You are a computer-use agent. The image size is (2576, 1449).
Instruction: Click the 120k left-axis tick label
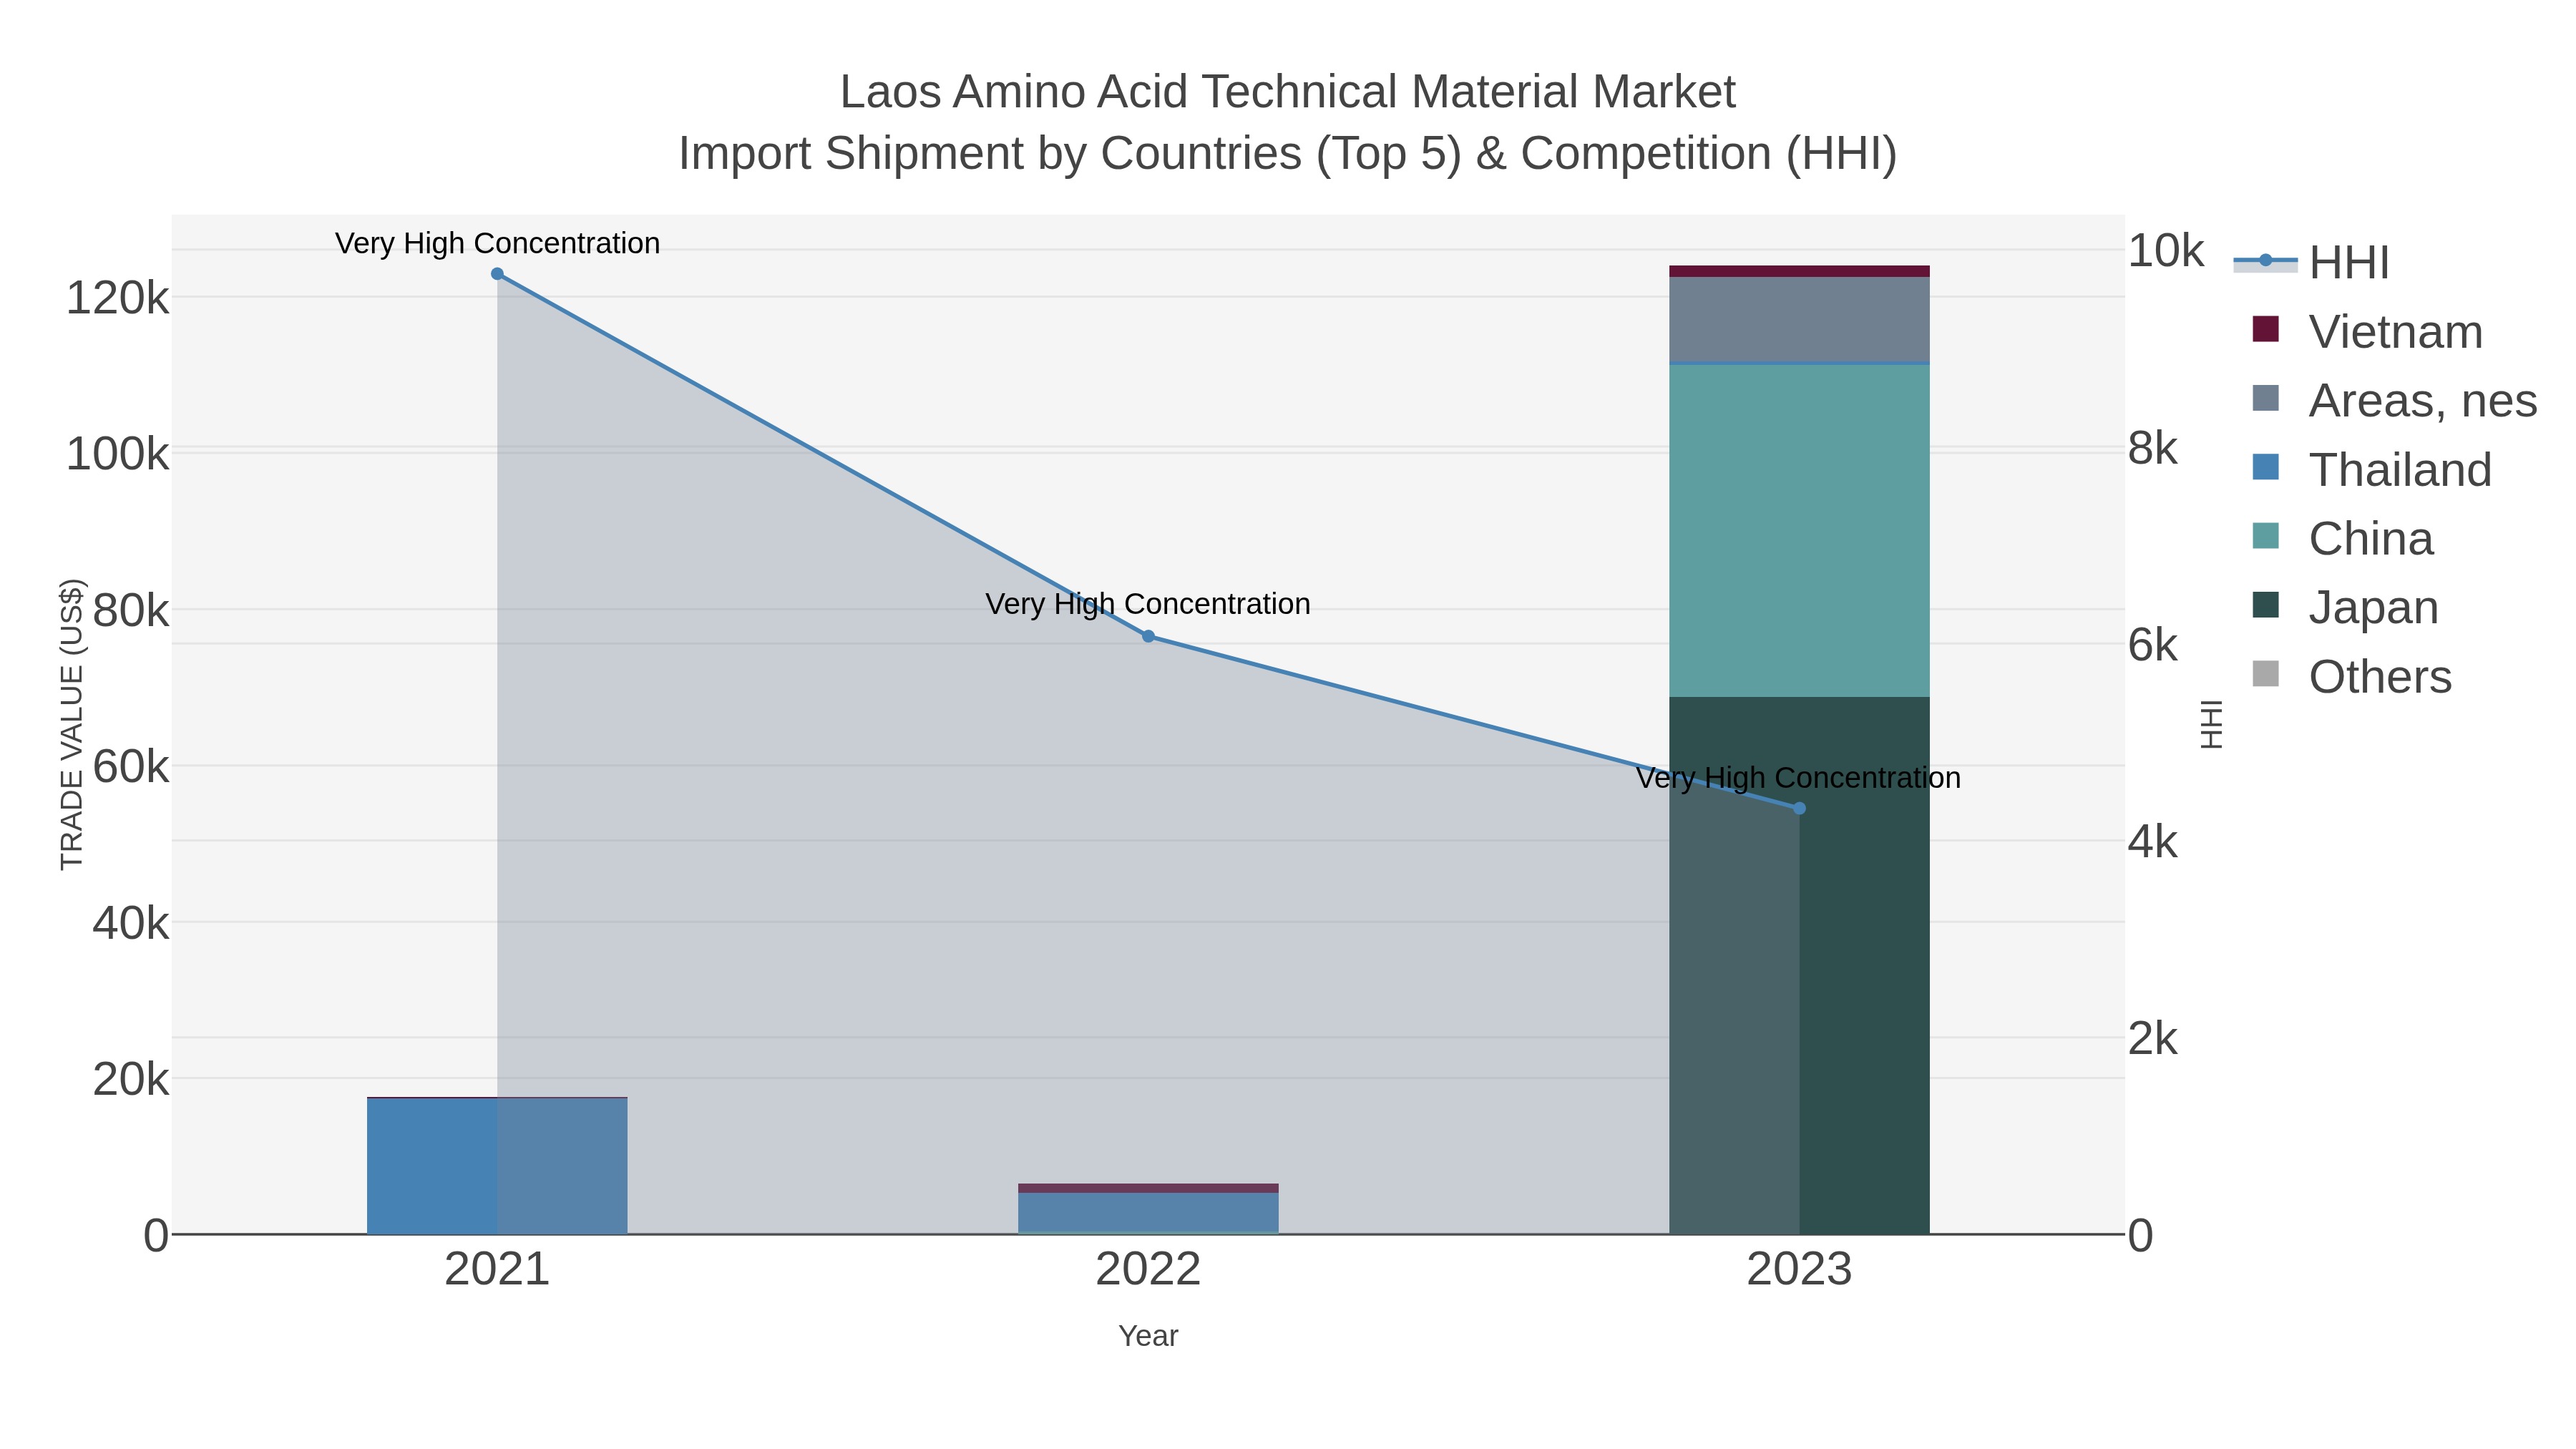pos(117,298)
